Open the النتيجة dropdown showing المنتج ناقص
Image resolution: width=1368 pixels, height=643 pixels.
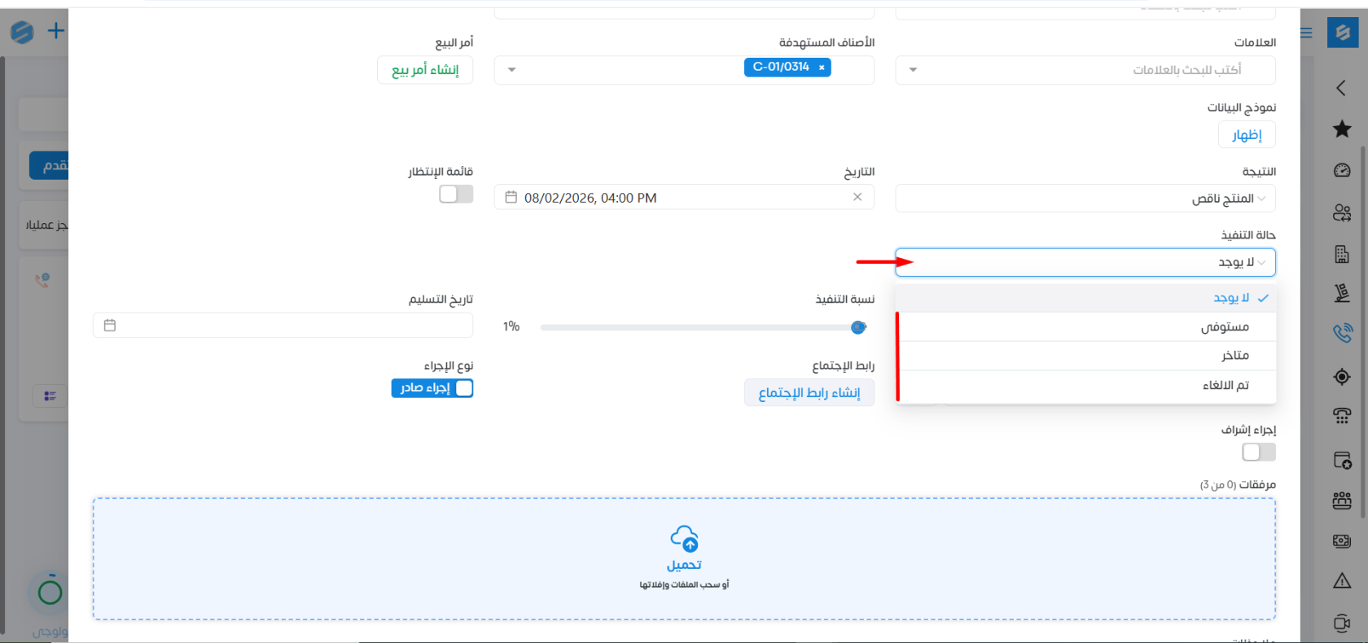pyautogui.click(x=1085, y=199)
